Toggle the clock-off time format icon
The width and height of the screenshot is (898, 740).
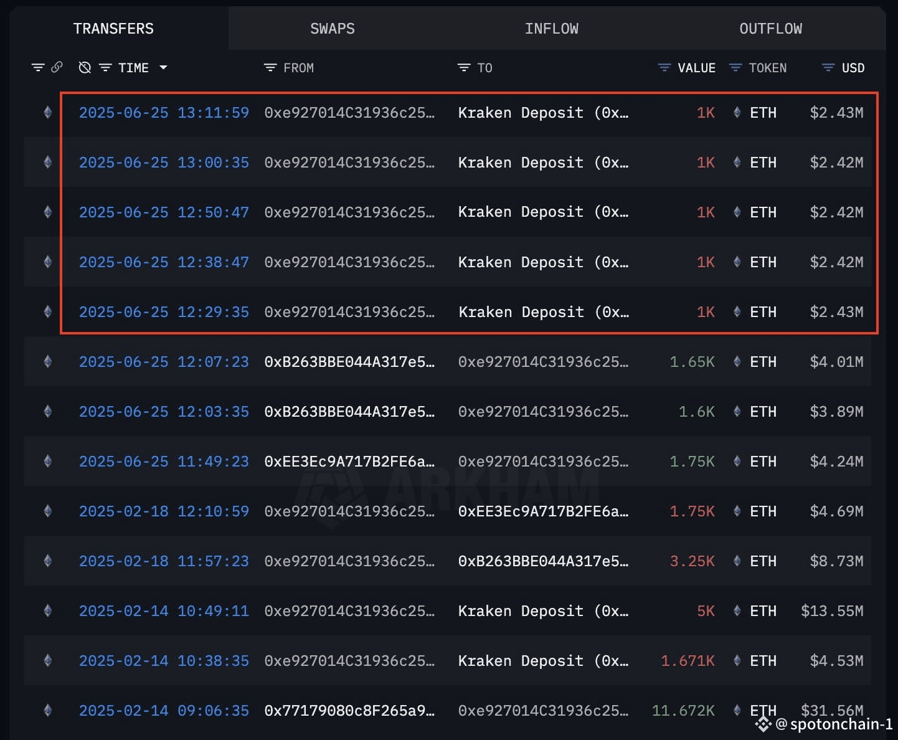pos(85,67)
